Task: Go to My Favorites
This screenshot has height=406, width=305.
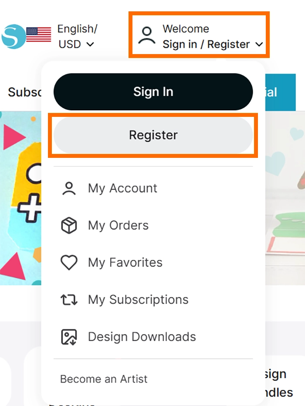Action: tap(125, 263)
